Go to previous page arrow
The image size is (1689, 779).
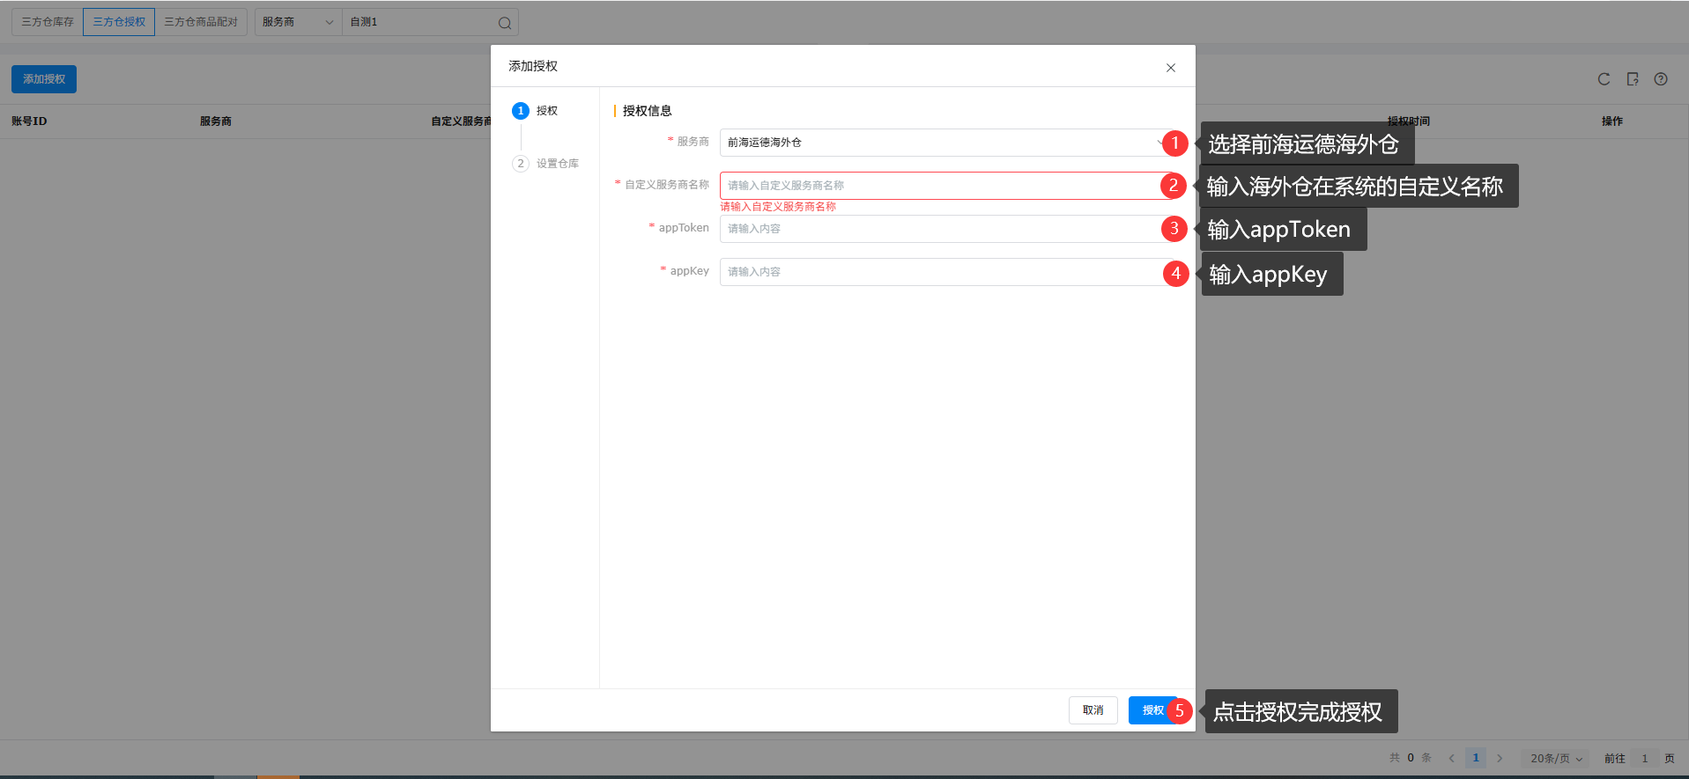(x=1451, y=758)
